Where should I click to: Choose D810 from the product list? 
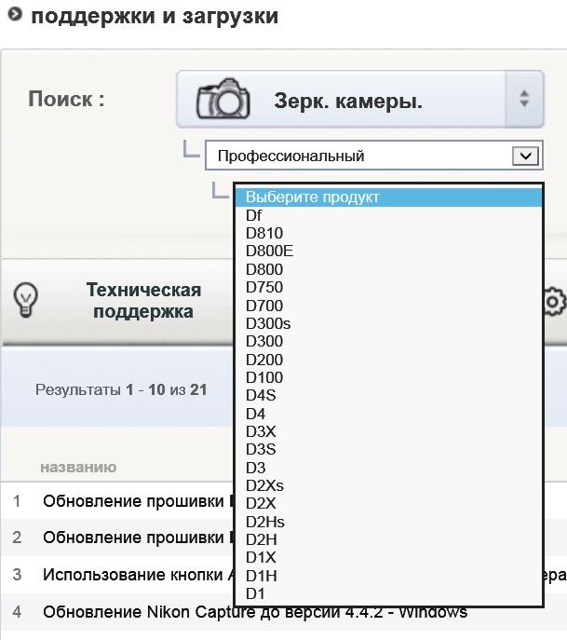coord(389,233)
